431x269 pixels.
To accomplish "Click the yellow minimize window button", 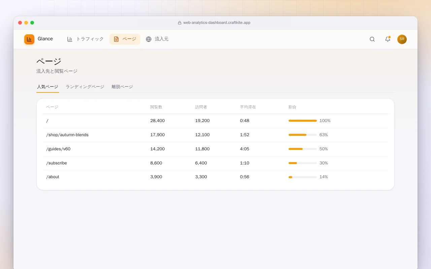I will point(26,23).
